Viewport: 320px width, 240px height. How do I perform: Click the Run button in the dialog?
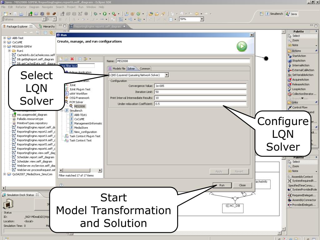point(222,185)
